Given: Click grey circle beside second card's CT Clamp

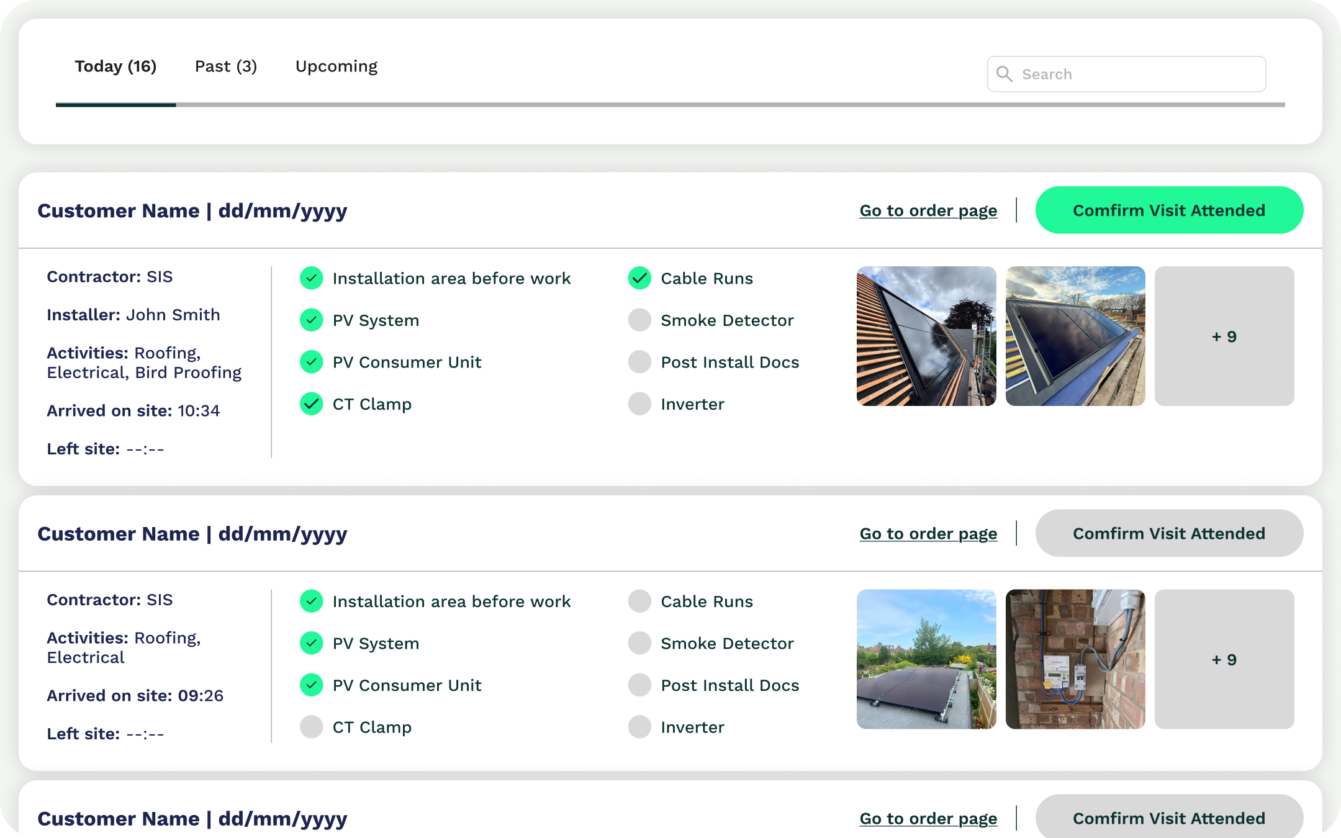Looking at the screenshot, I should coord(311,727).
